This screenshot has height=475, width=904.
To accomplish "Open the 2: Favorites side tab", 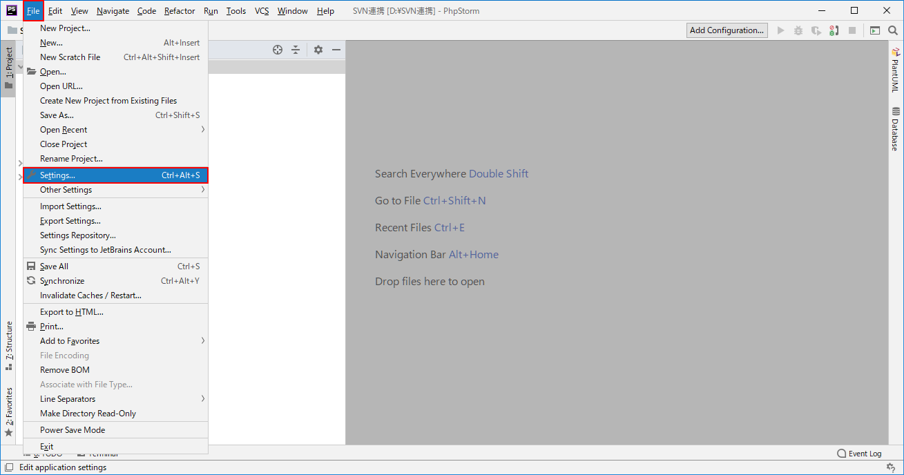I will click(x=8, y=412).
